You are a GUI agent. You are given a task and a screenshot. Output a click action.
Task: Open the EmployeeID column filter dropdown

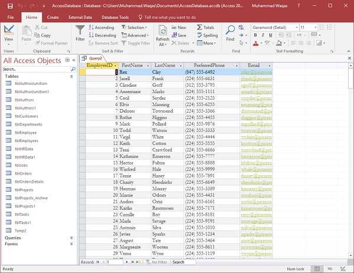tap(116, 65)
